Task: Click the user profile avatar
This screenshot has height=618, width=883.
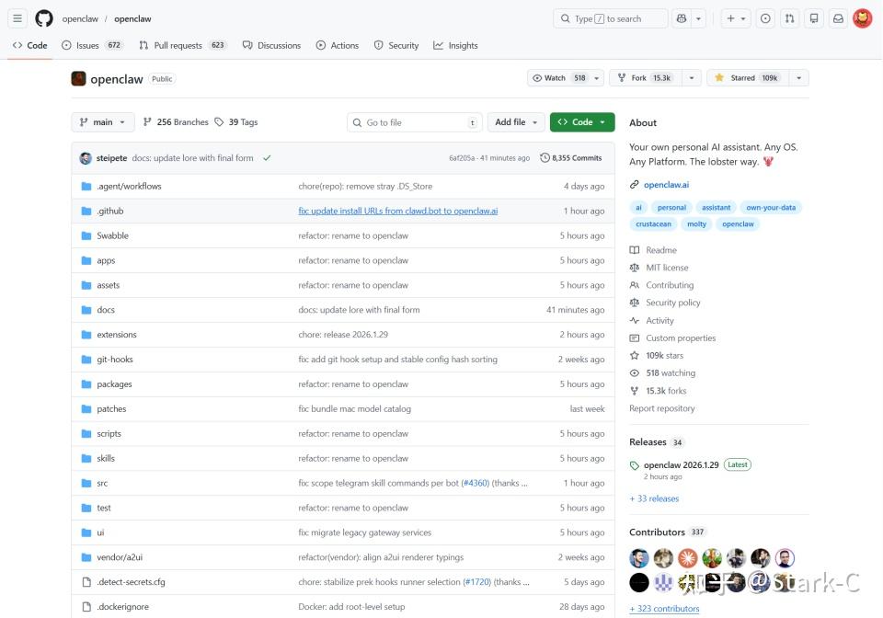Action: tap(862, 18)
